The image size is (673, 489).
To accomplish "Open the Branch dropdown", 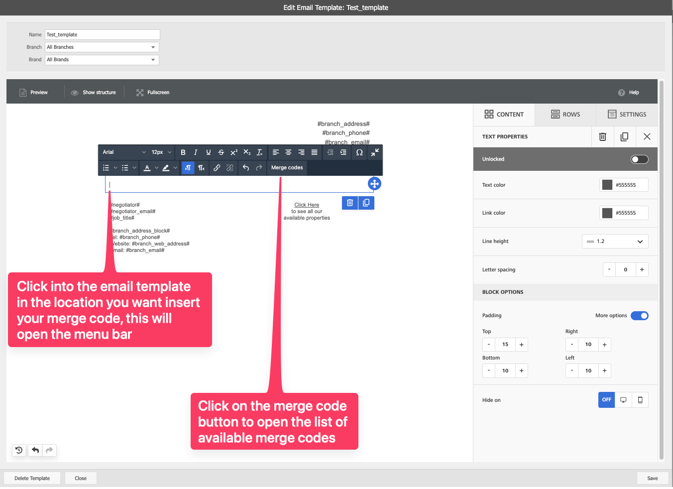I will pos(102,47).
